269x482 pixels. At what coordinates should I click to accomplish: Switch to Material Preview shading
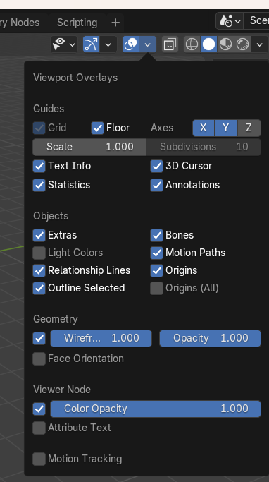tap(226, 44)
